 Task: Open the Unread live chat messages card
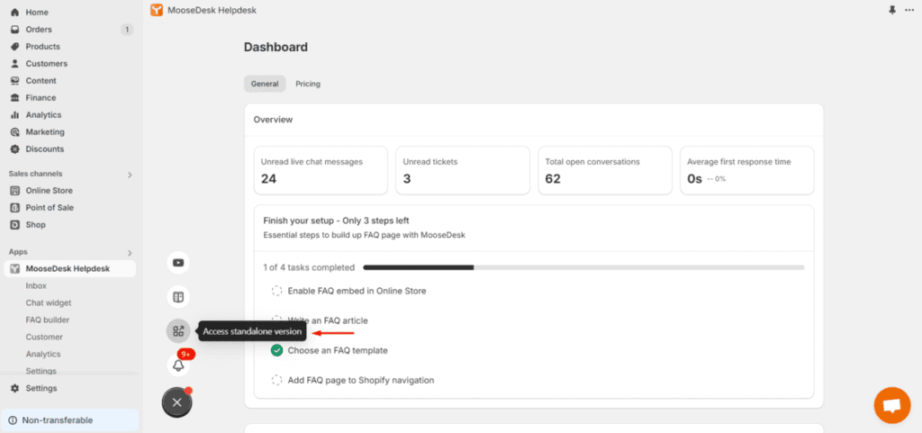[x=321, y=170]
